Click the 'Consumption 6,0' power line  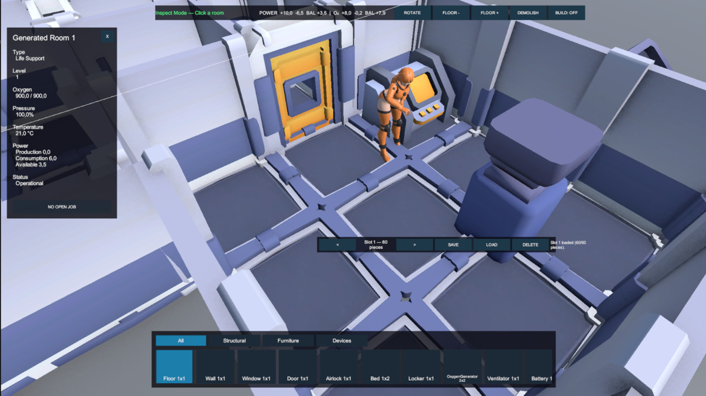(x=36, y=158)
